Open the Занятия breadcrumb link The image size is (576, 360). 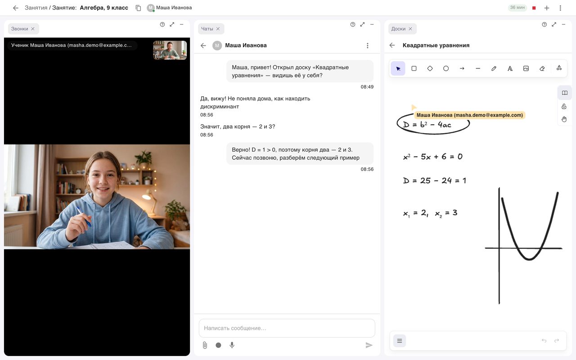coord(36,8)
